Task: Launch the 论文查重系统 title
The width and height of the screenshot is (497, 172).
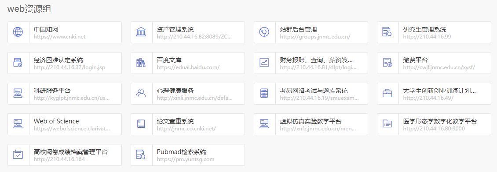Action: pos(175,121)
